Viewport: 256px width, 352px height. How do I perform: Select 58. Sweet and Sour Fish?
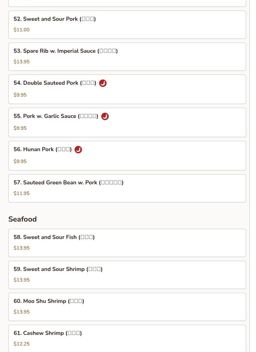(127, 243)
